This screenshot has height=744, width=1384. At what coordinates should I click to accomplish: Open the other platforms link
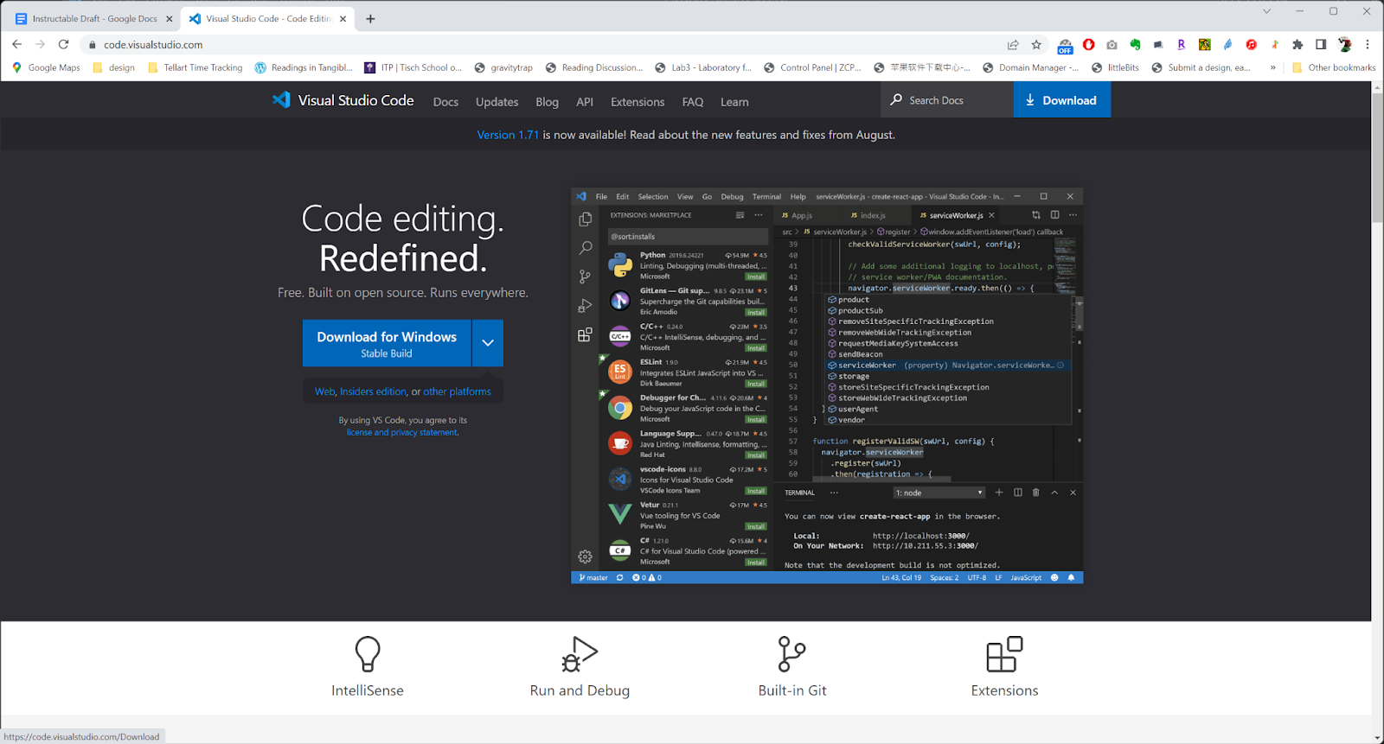457,391
